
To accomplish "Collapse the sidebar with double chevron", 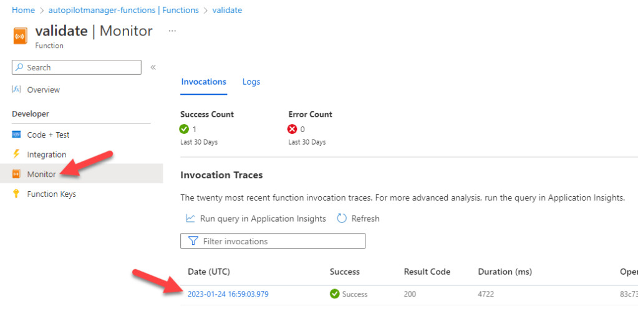I will (x=153, y=67).
